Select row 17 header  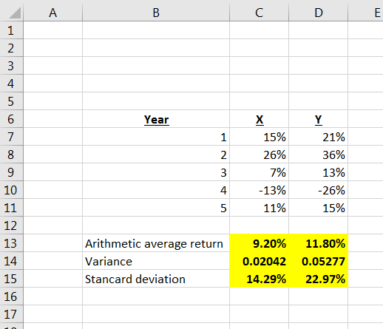point(11,314)
